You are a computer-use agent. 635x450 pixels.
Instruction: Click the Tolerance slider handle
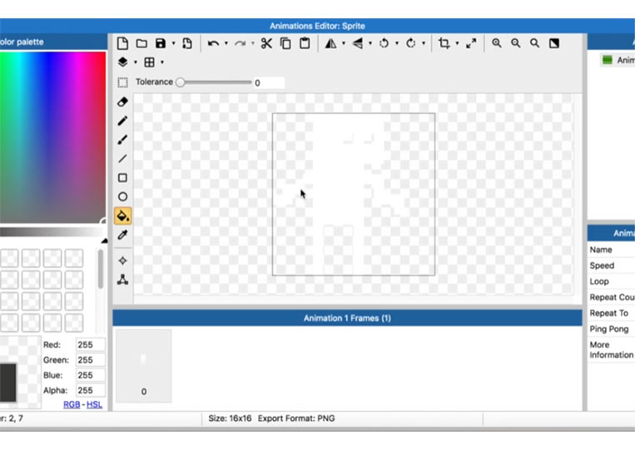(181, 82)
